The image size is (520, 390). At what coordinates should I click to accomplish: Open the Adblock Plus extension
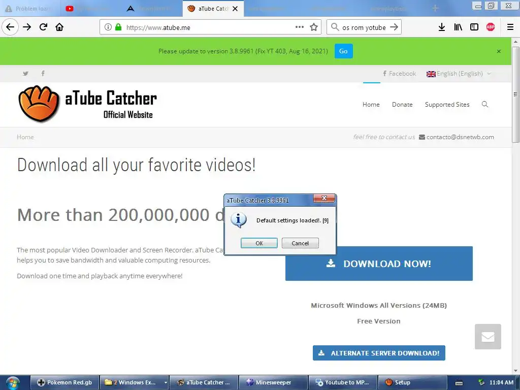(491, 27)
